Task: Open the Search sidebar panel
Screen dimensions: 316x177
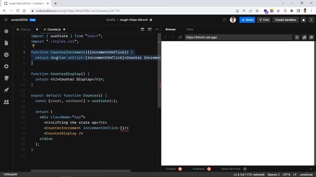Action: tap(6, 55)
